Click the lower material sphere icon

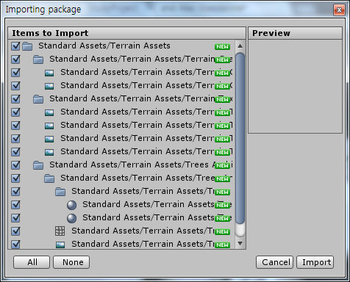71,218
